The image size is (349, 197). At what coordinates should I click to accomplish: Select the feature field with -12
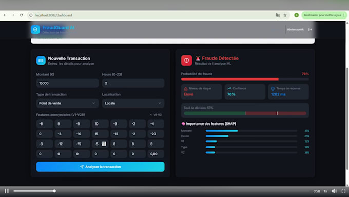pyautogui.click(x=63, y=144)
